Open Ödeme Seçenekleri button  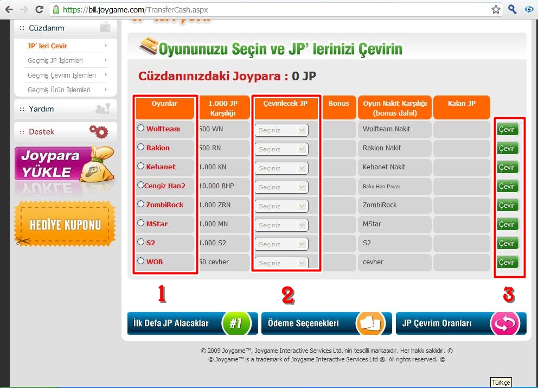[326, 323]
